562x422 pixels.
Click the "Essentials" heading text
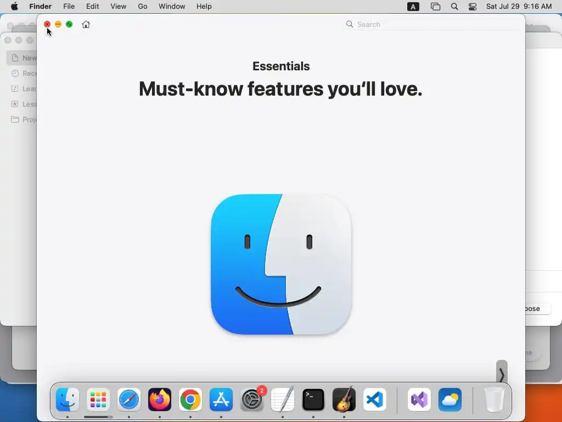coord(281,66)
